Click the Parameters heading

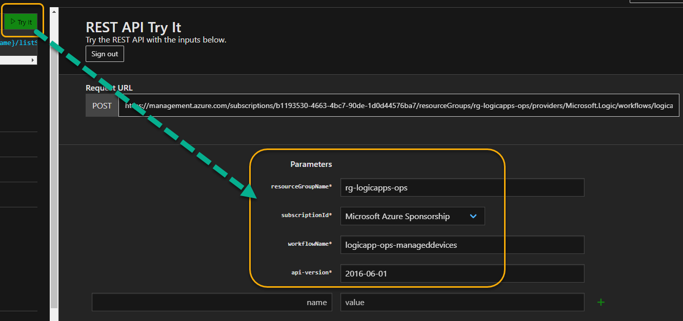point(311,164)
